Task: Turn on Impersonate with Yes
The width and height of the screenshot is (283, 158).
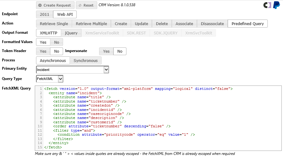Action: click(x=106, y=51)
